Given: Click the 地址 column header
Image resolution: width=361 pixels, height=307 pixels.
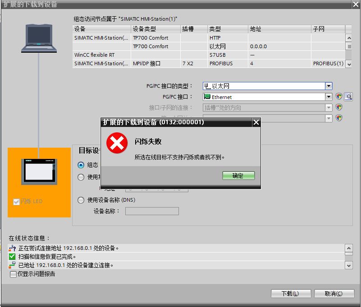Looking at the screenshot, I should pos(279,29).
